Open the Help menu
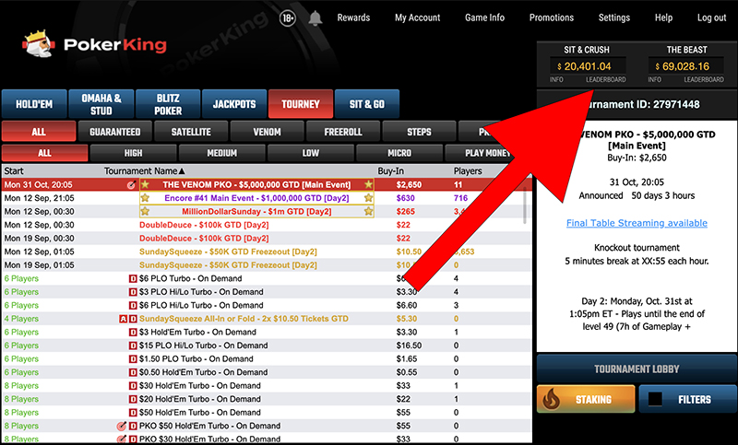738x445 pixels. pyautogui.click(x=663, y=18)
